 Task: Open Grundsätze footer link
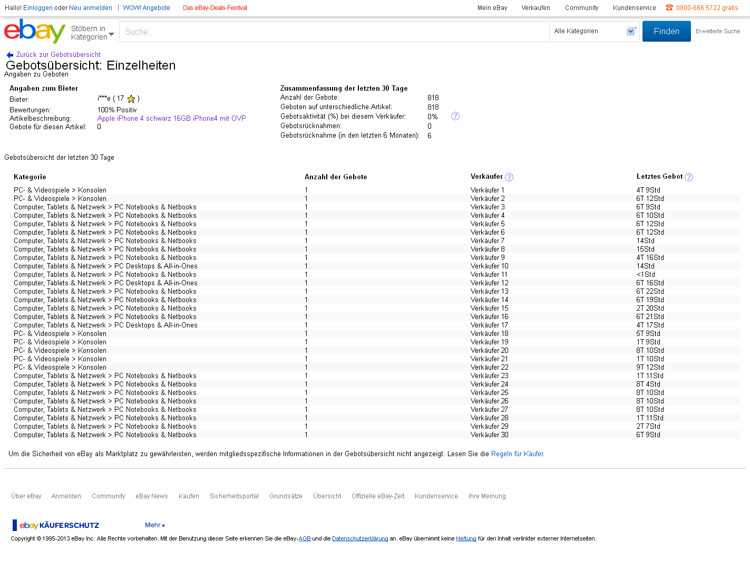point(286,496)
